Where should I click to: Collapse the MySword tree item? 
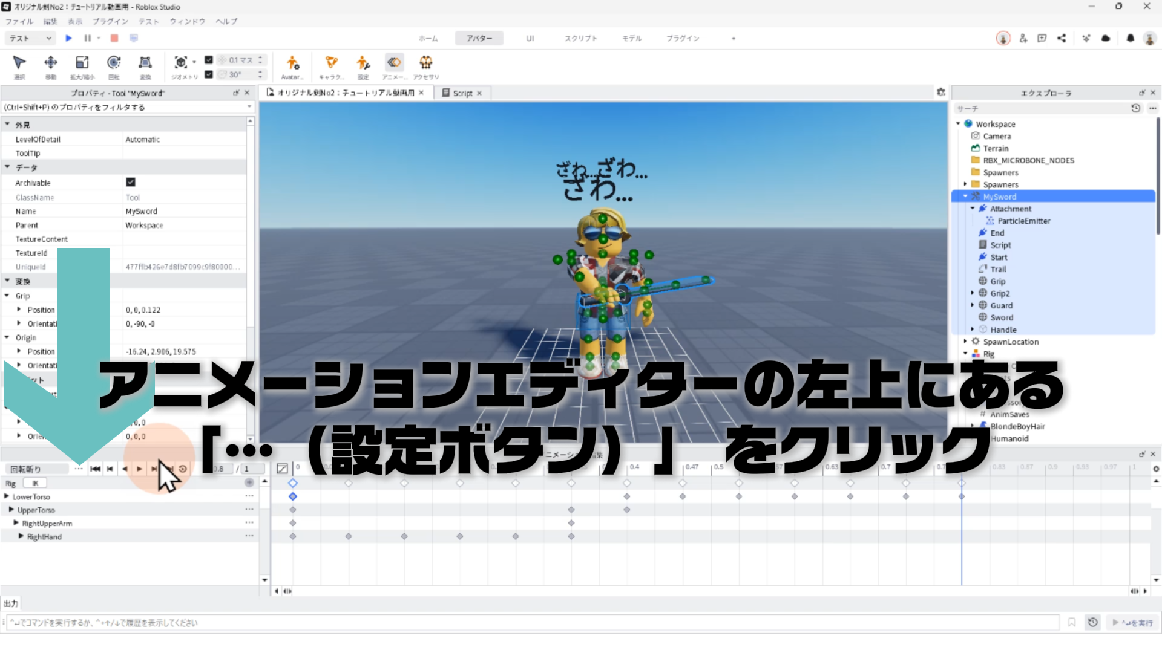point(965,197)
